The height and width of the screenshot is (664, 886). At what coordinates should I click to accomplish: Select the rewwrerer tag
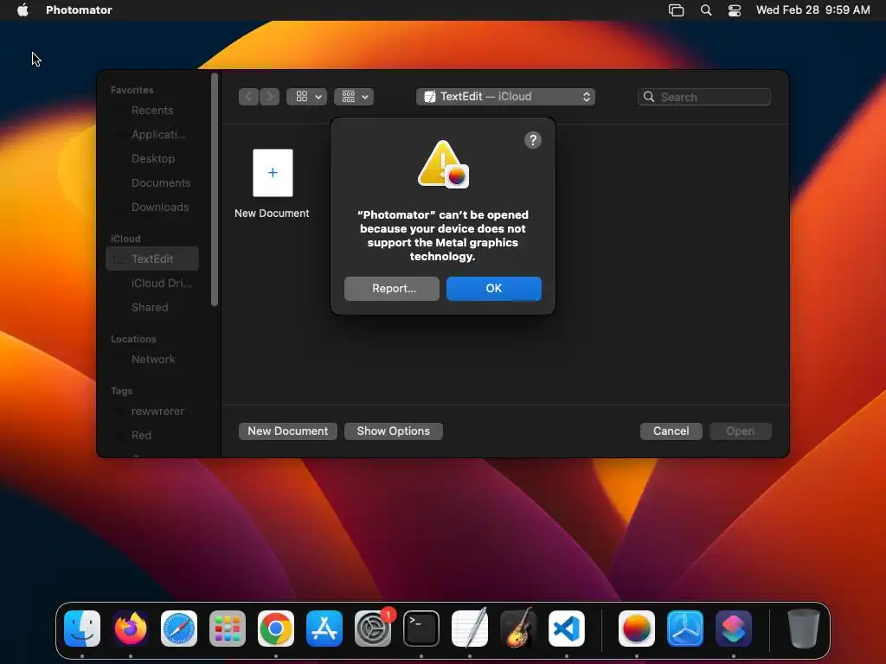point(152,411)
